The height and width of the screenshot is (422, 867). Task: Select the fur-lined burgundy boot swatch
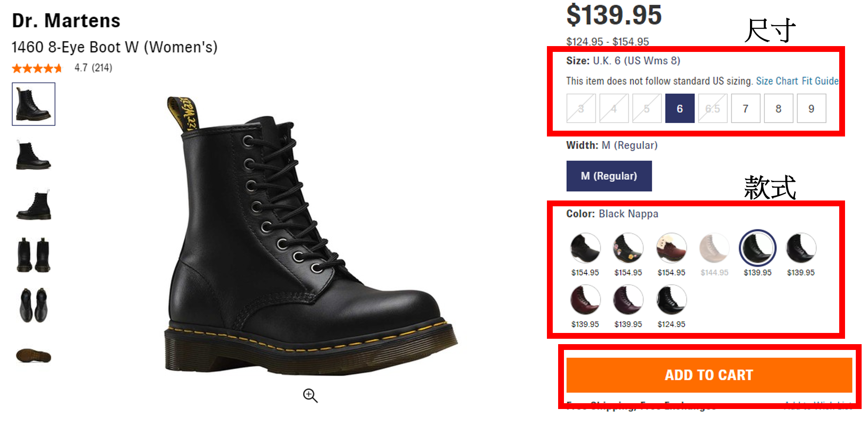point(671,248)
